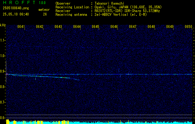This screenshot has width=195, height=124.
Task: Click the 0649 time marker
Action: click(170, 27)
